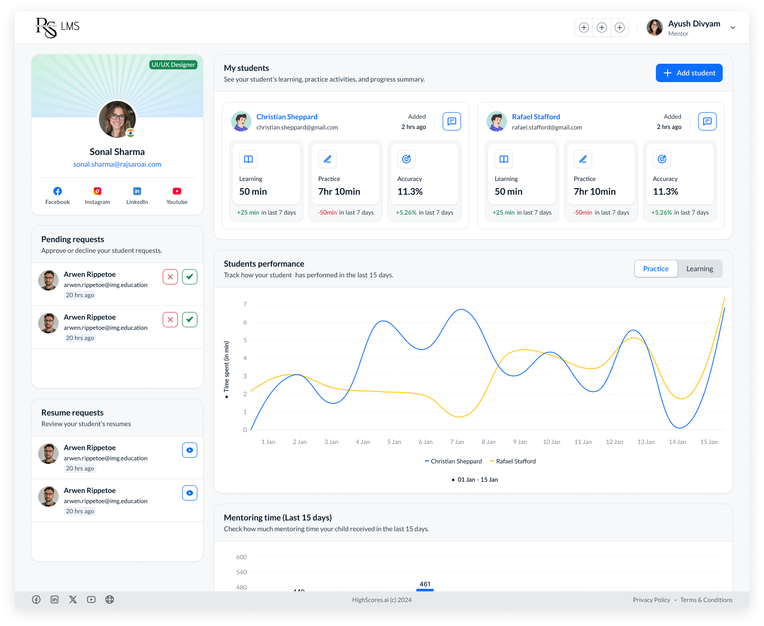Screen dimensions: 764x626
Task: Open Sonal Sharma's Facebook profile icon
Action: [58, 191]
